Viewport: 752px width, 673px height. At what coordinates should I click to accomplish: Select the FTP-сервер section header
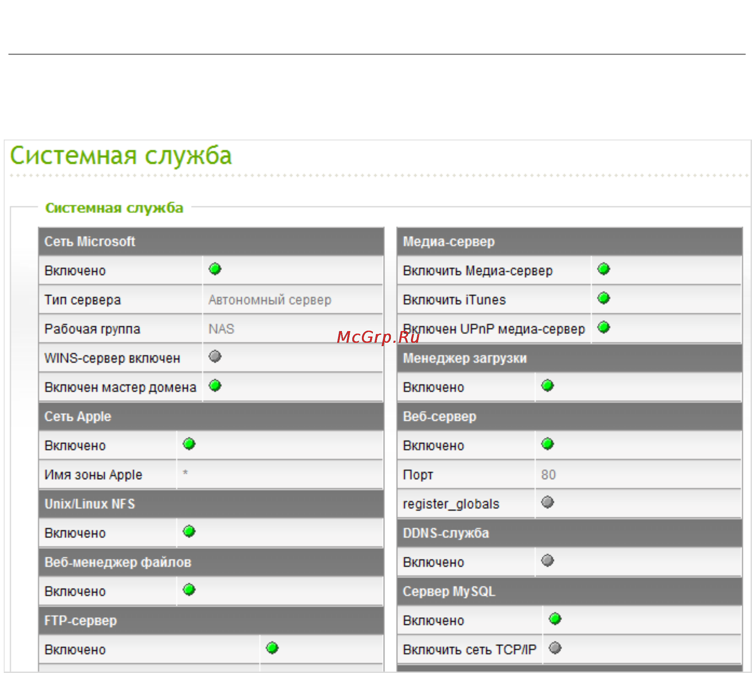211,620
